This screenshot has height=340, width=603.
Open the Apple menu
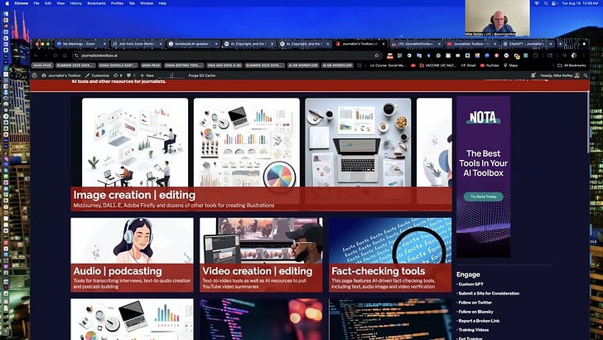point(7,3)
